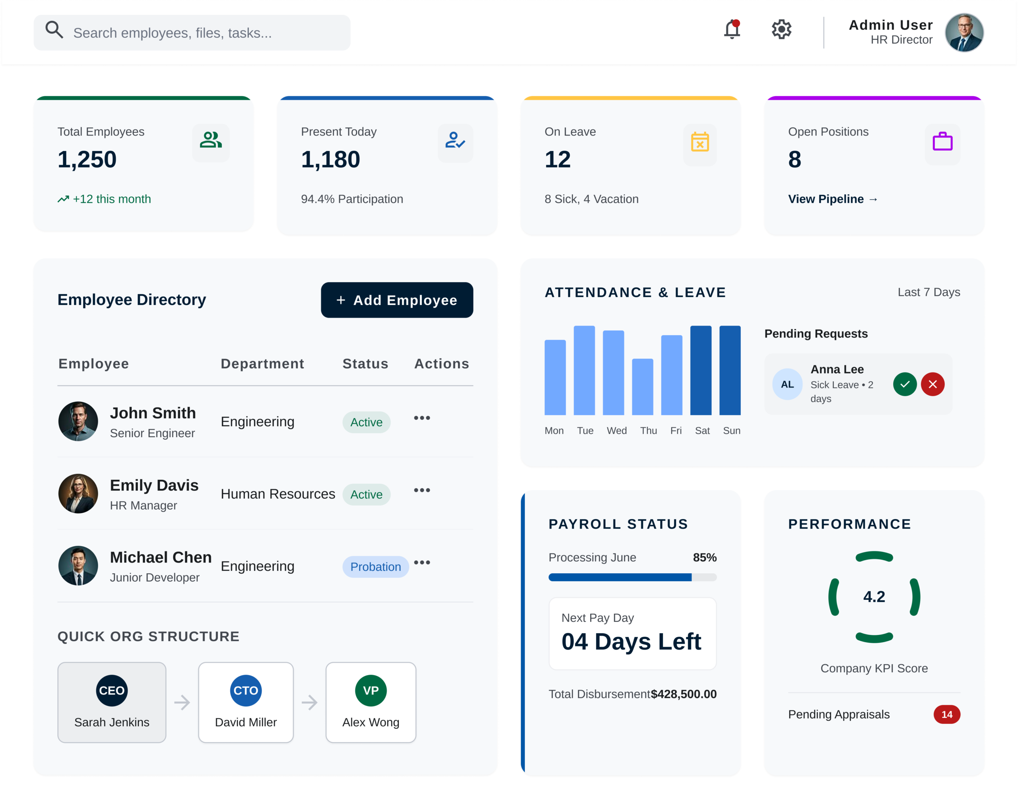Focus the employee search field
Image resolution: width=1018 pixels, height=807 pixels.
click(x=192, y=33)
